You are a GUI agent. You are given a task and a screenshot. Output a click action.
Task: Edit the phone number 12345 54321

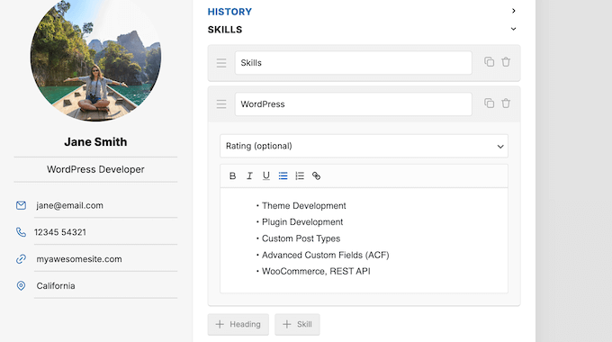tap(60, 232)
